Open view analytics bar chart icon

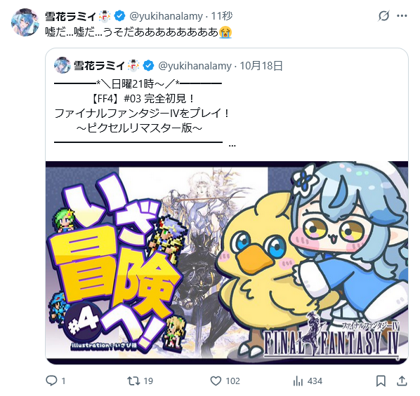[x=298, y=381]
